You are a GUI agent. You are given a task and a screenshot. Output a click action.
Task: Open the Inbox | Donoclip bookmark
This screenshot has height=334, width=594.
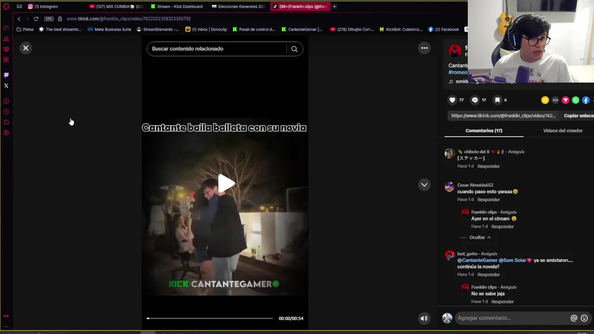(206, 29)
